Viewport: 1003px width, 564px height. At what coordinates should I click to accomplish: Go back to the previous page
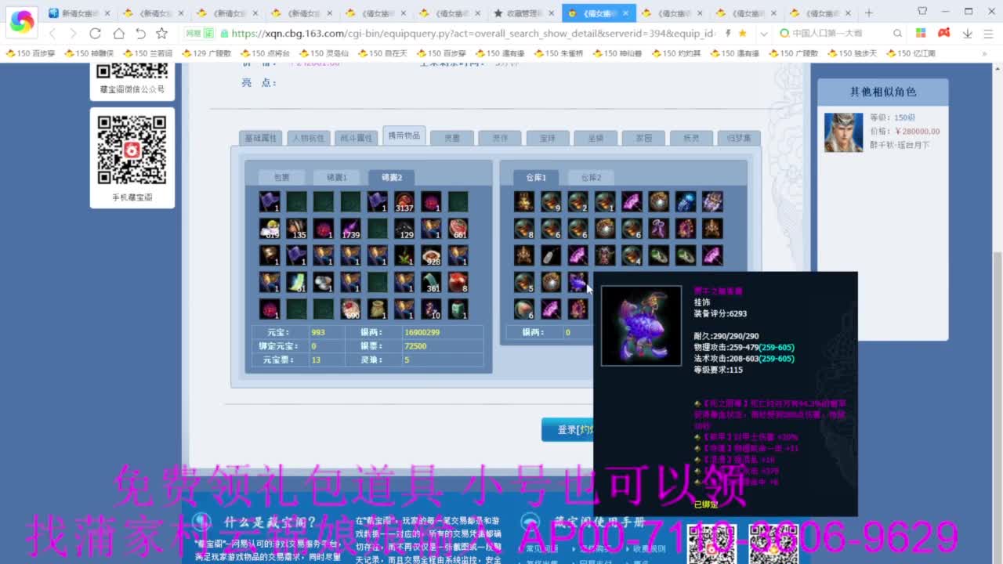pyautogui.click(x=53, y=33)
